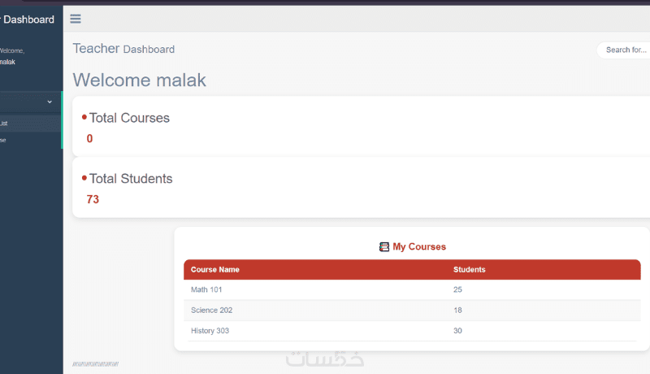Select the malak username in the sidebar
650x374 pixels.
pyautogui.click(x=7, y=62)
